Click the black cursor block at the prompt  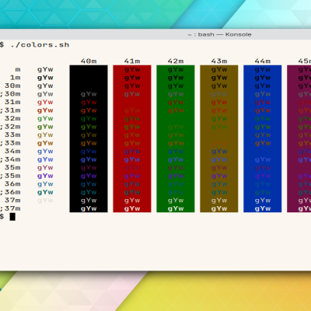(x=12, y=217)
